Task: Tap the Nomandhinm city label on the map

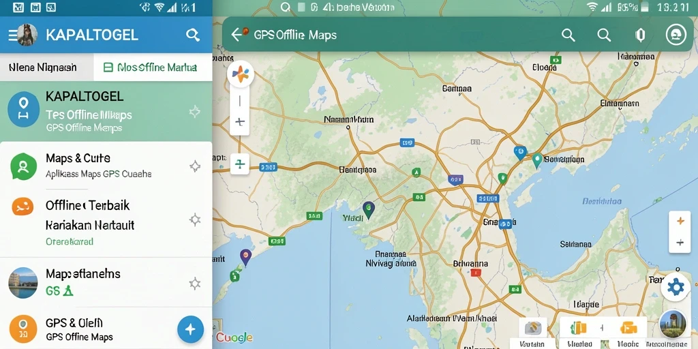Action: click(x=348, y=120)
